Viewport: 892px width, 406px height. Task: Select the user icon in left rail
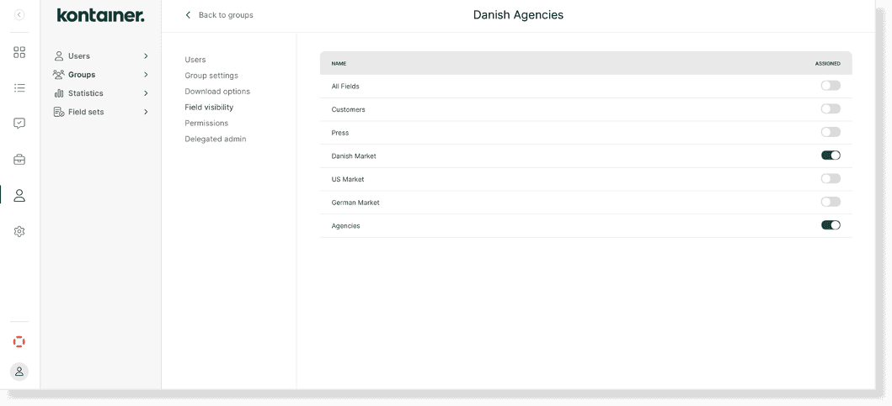click(19, 195)
